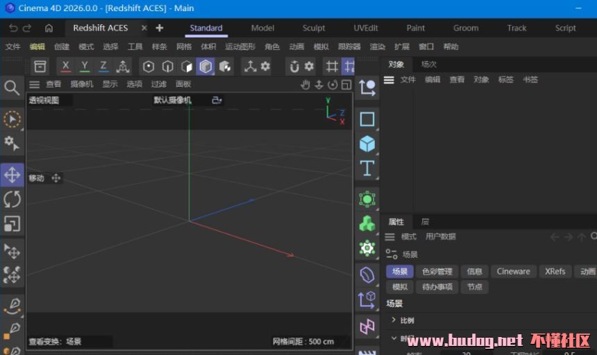Screen dimensions: 597x355
Task: Add a Cube primitive object
Action: click(x=367, y=144)
